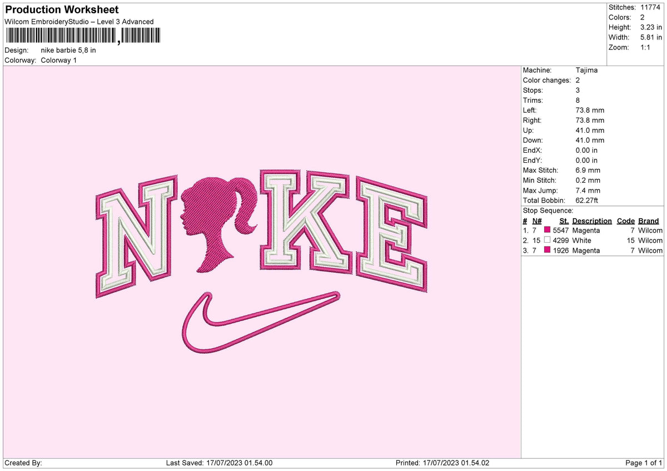
Task: Toggle the White swatch for stop 2
Action: coord(546,240)
